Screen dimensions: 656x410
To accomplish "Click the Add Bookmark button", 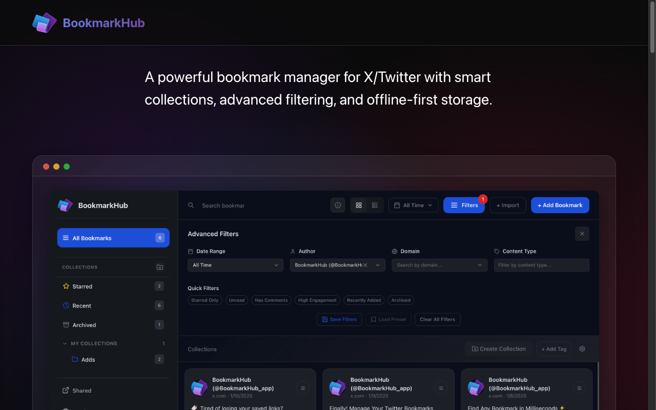I will pos(560,205).
